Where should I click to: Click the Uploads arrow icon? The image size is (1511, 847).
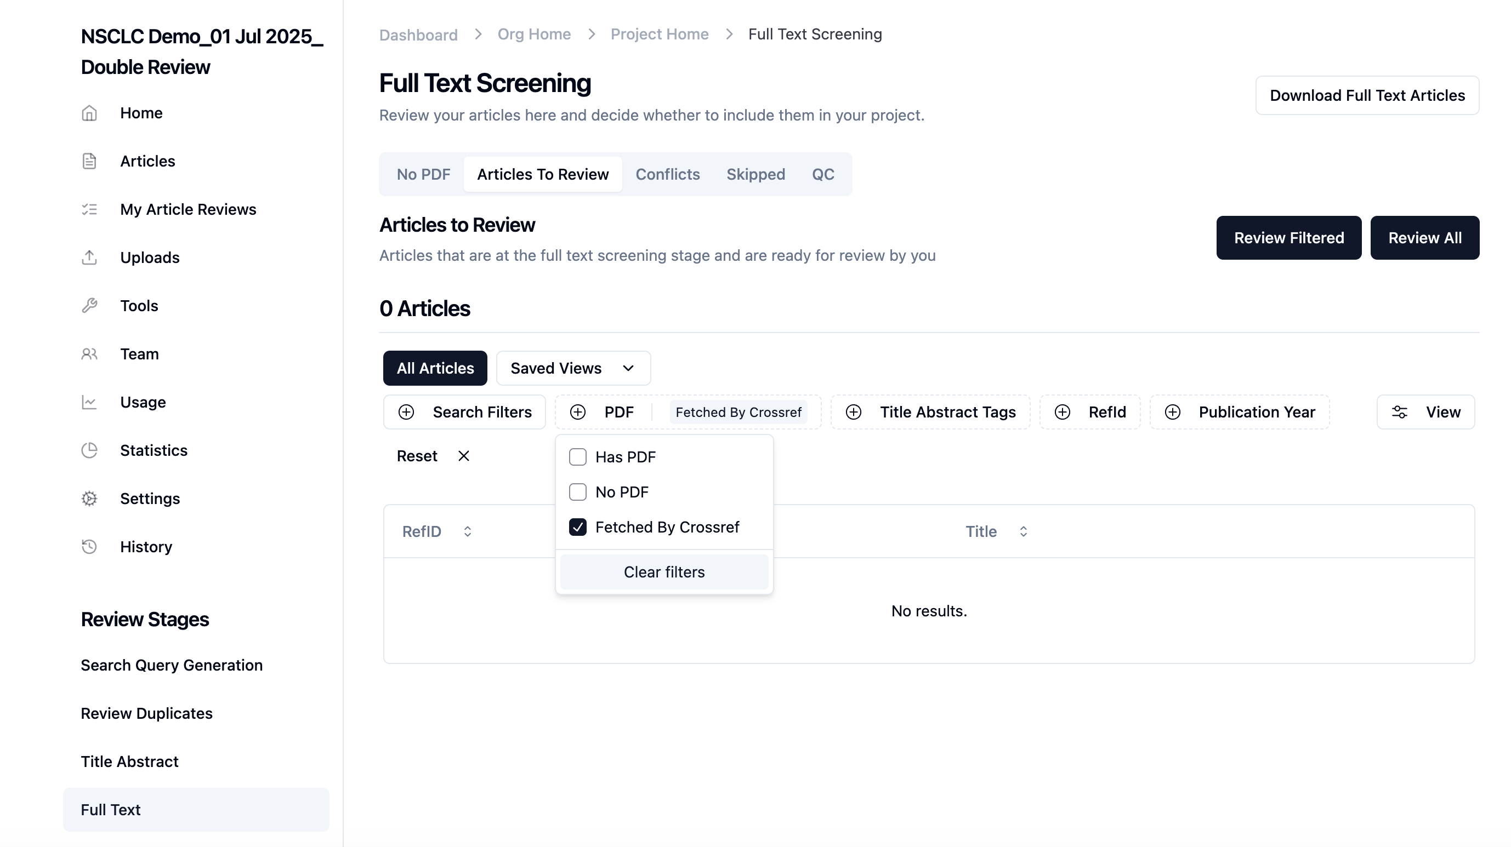[x=89, y=257]
